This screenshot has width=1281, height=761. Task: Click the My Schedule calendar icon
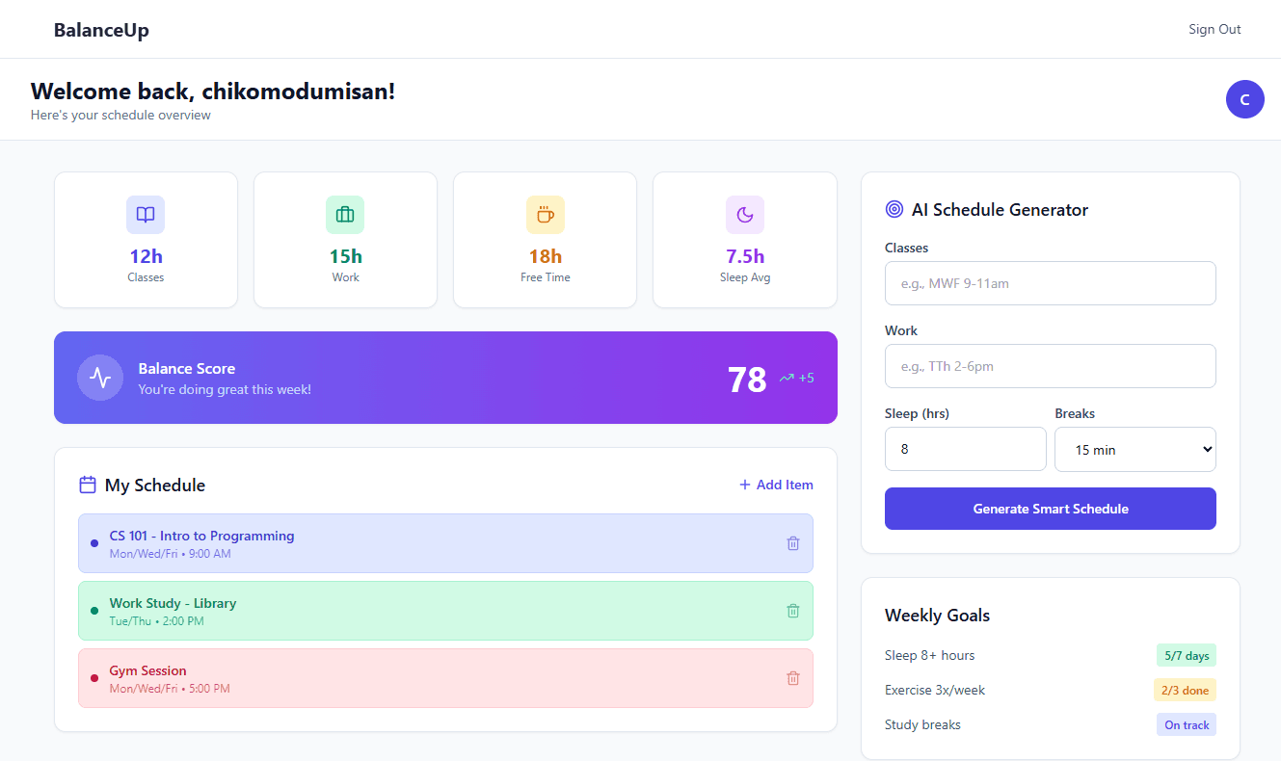click(88, 485)
